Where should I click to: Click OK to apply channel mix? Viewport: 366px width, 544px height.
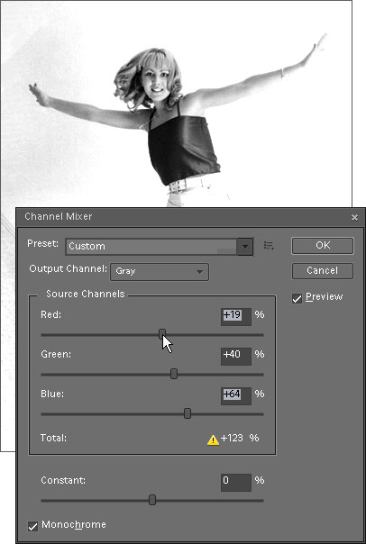pyautogui.click(x=323, y=246)
